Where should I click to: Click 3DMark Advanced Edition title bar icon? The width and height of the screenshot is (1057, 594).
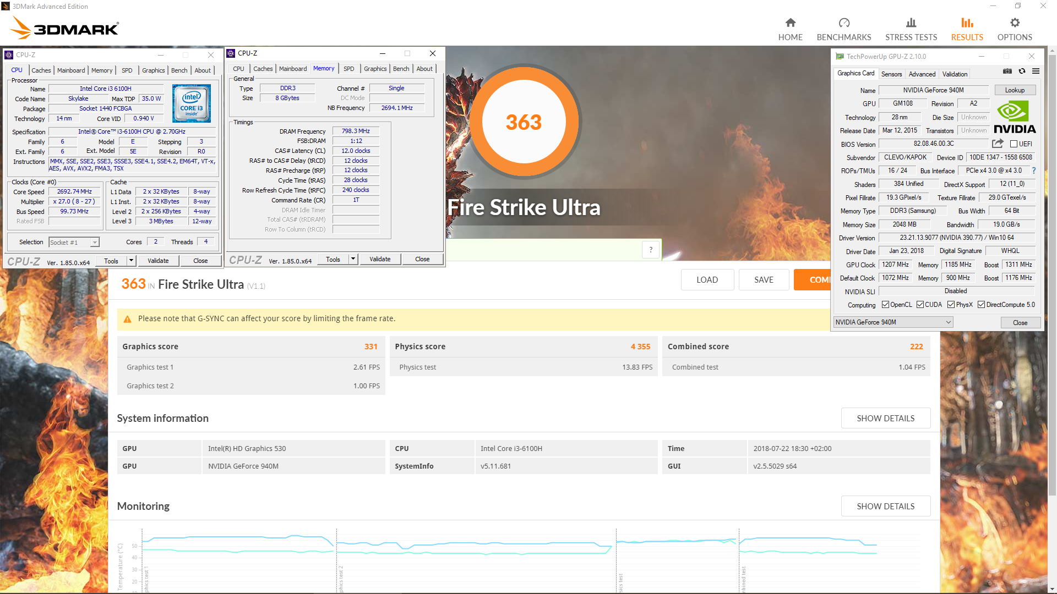6,6
